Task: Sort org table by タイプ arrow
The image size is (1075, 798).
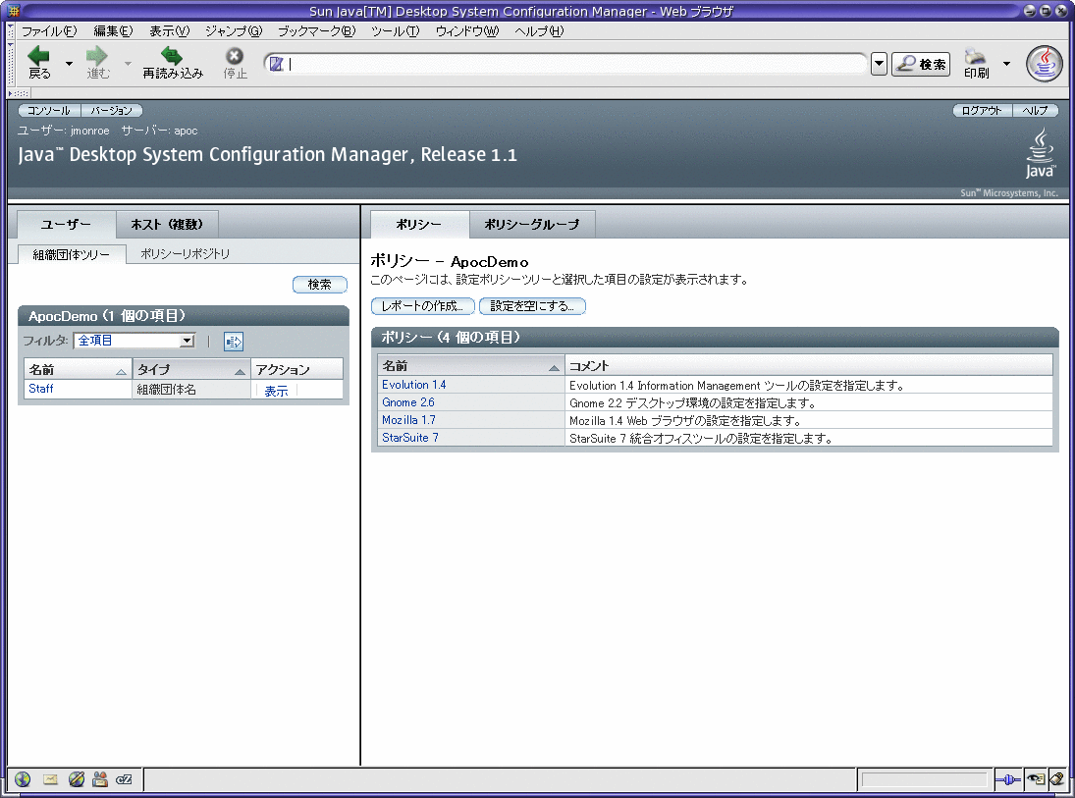Action: [x=240, y=372]
